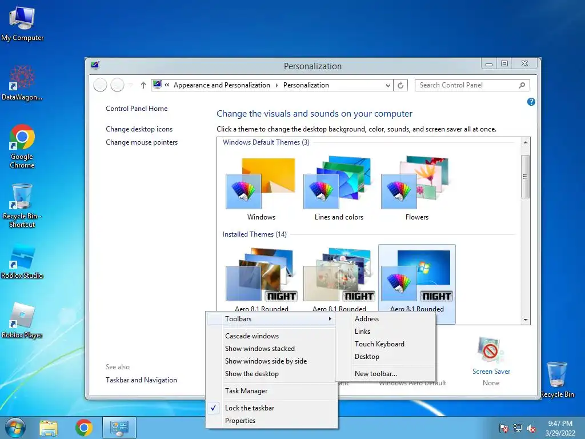
Task: Click Change mouse pointers link
Action: pos(142,142)
